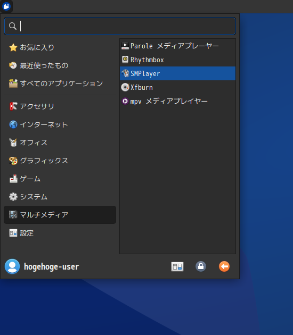Click the orange log out arrow icon
The width and height of the screenshot is (293, 335).
224,266
